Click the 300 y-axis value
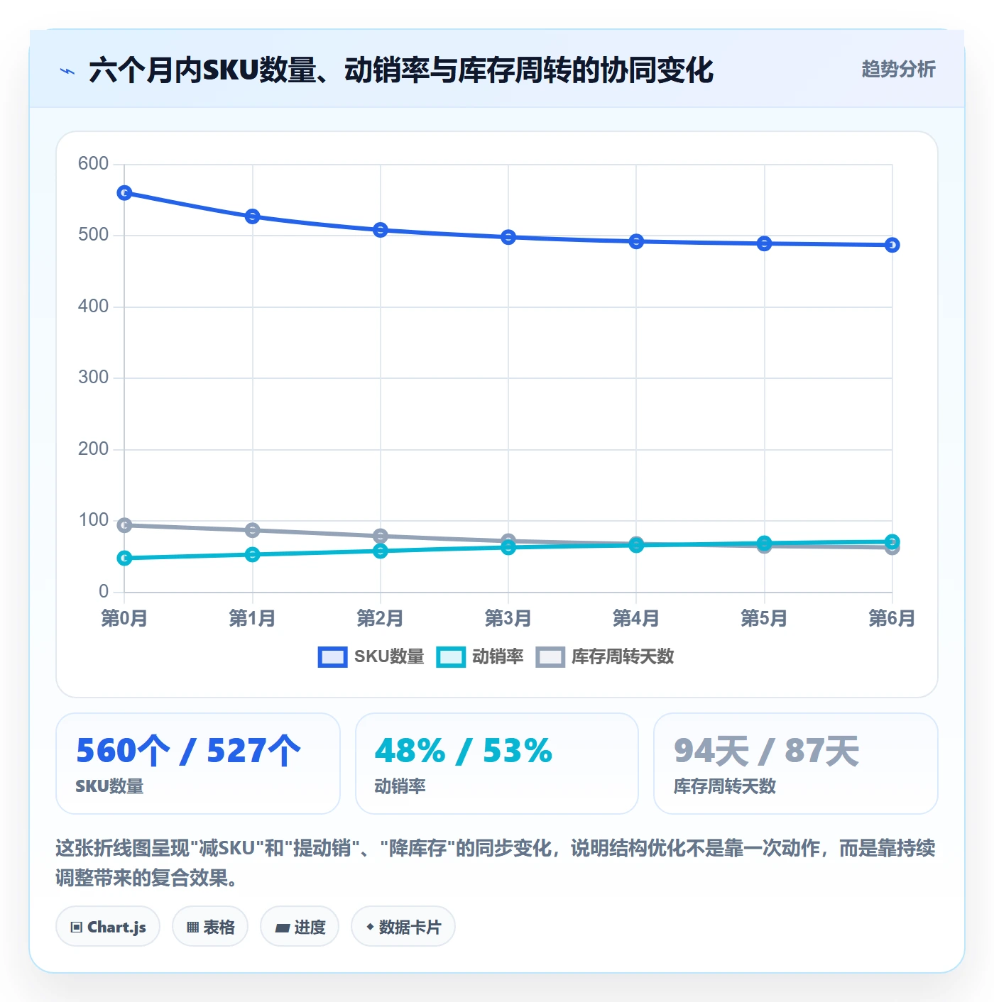The width and height of the screenshot is (994, 1002). tap(93, 378)
